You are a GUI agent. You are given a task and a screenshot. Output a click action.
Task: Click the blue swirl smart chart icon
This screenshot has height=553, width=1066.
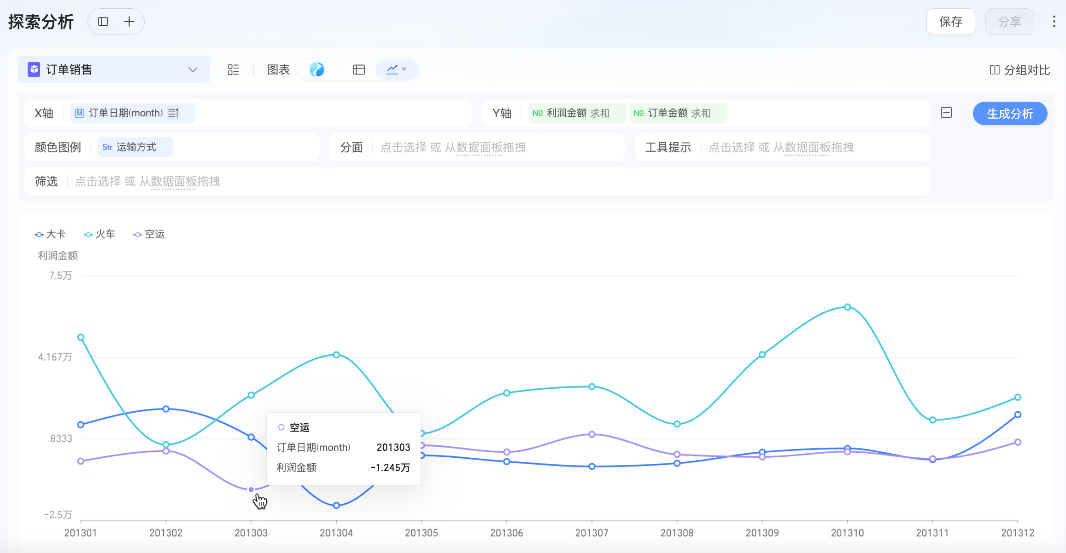click(x=317, y=69)
